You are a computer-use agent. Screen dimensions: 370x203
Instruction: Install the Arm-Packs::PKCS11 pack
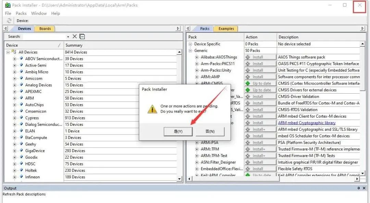click(x=260, y=64)
